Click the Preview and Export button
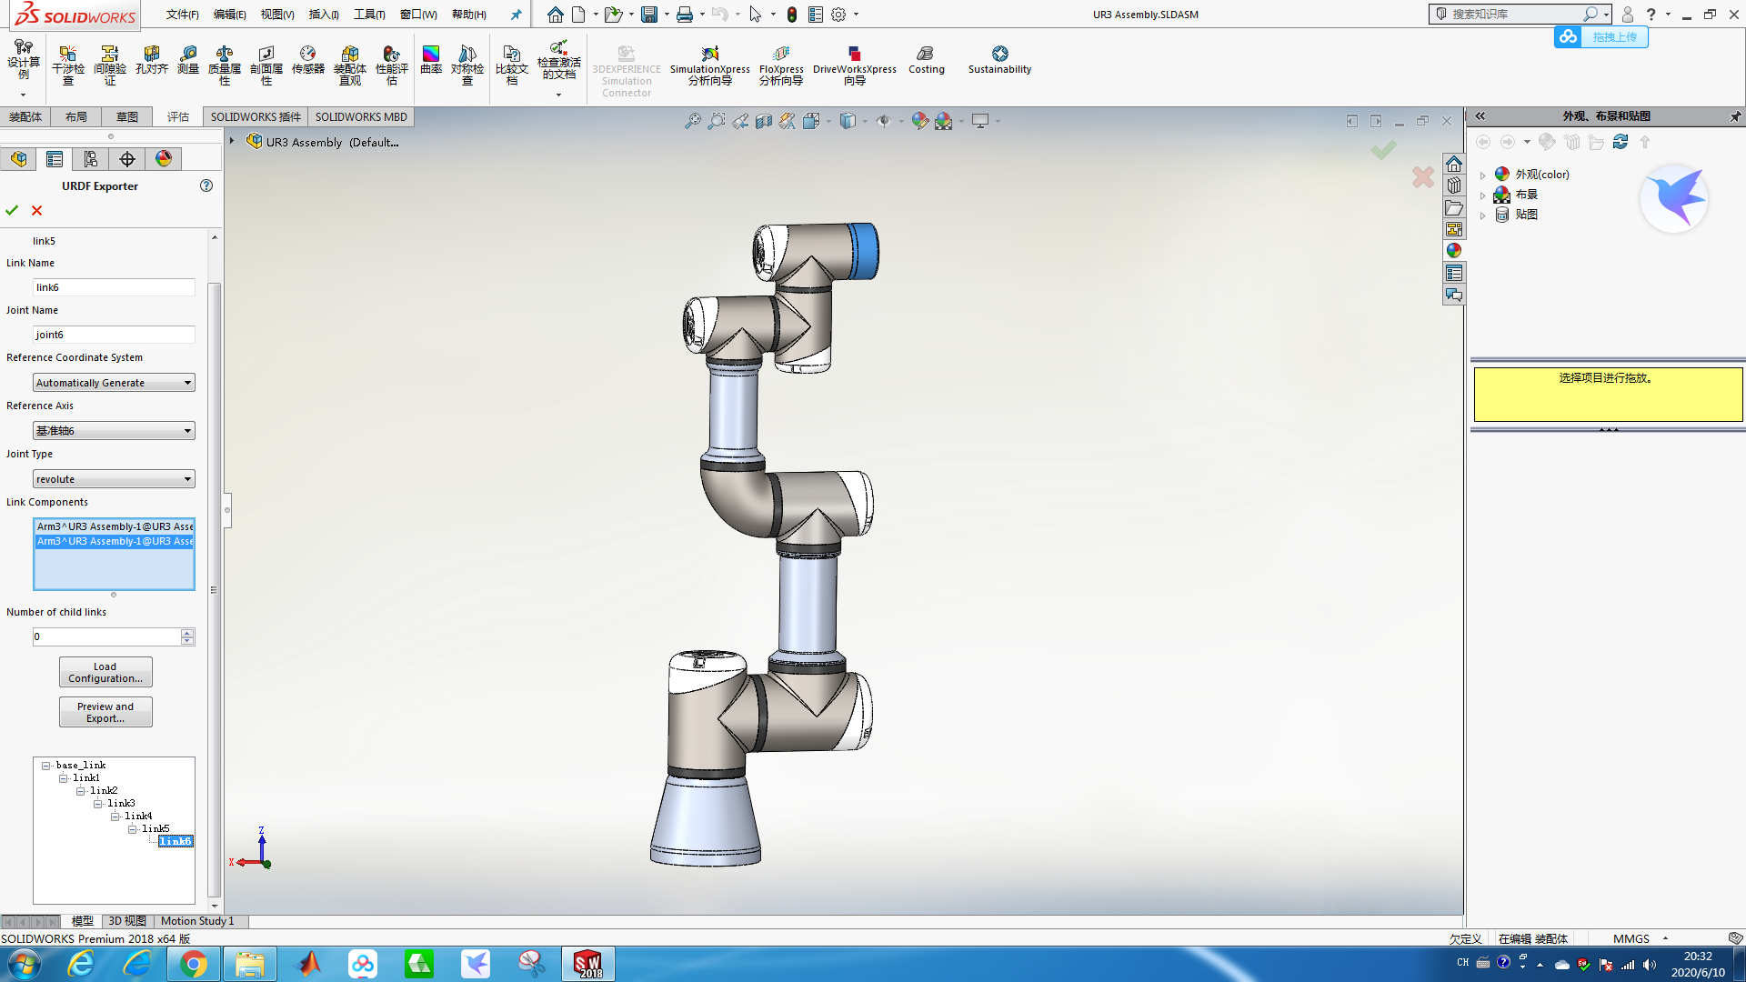This screenshot has height=982, width=1746. pyautogui.click(x=105, y=712)
